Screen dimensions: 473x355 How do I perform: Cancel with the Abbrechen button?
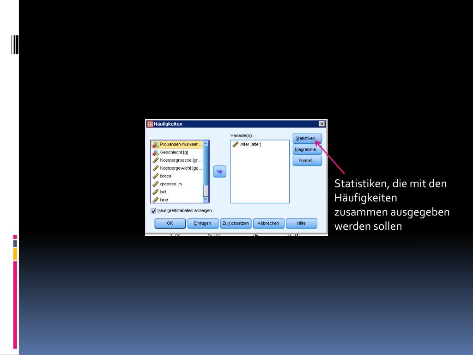coord(268,223)
